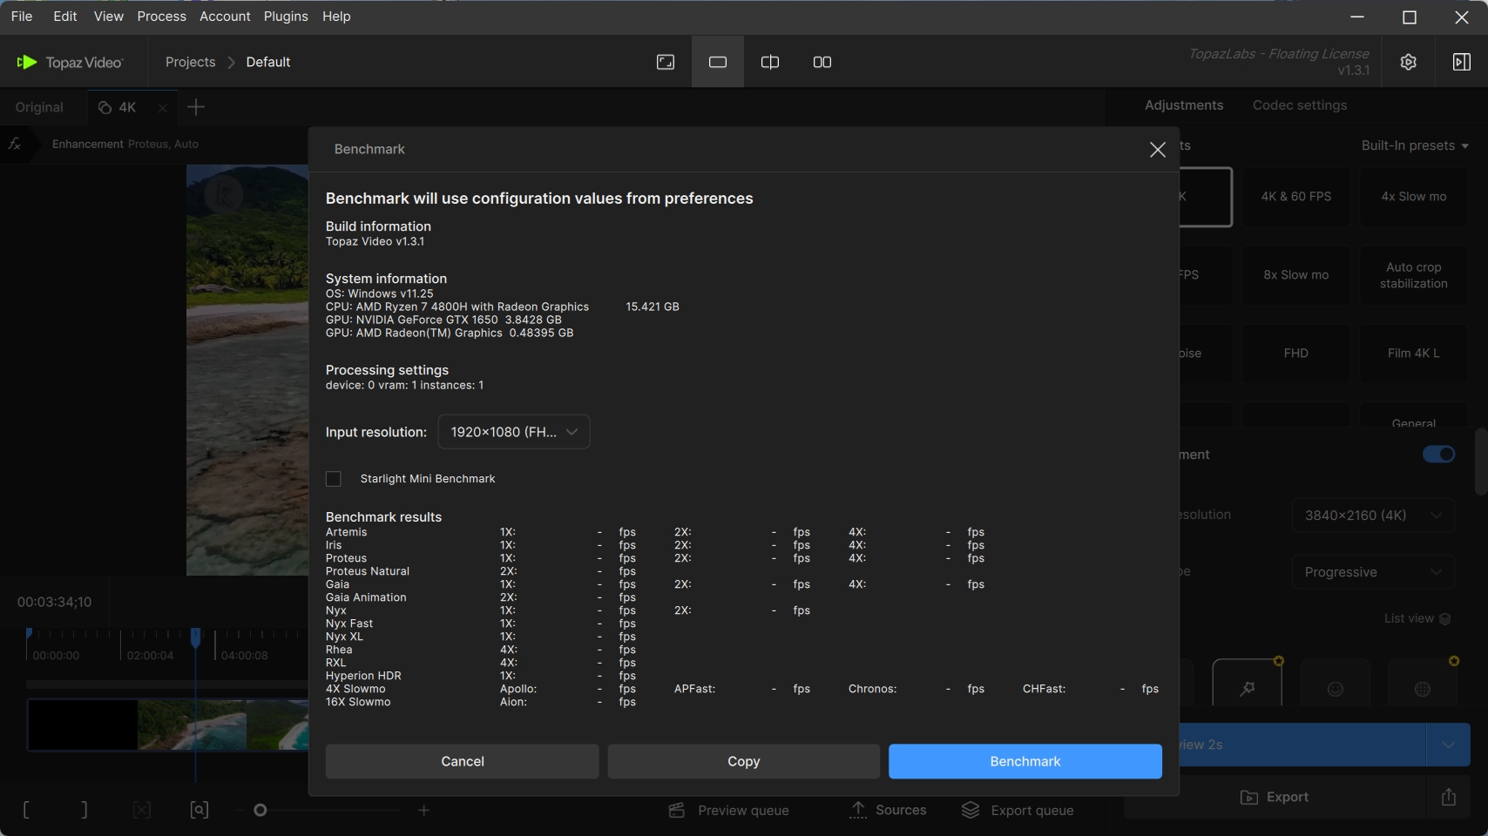Select the single view layout icon
The height and width of the screenshot is (836, 1488).
click(718, 62)
